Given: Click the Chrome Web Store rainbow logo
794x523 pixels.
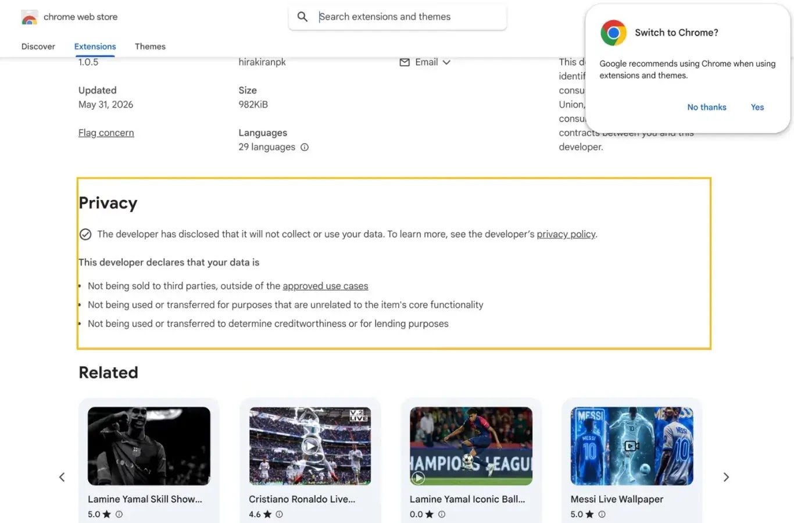Looking at the screenshot, I should click(x=30, y=17).
